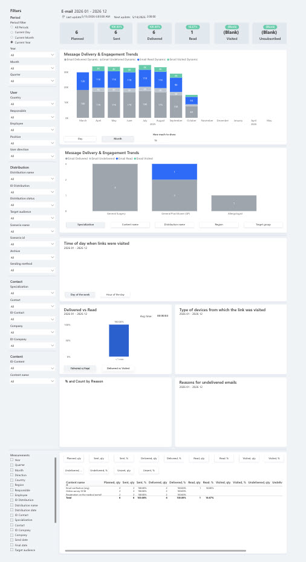
Task: Expand the Content name filter dropdown
Action: (32, 381)
